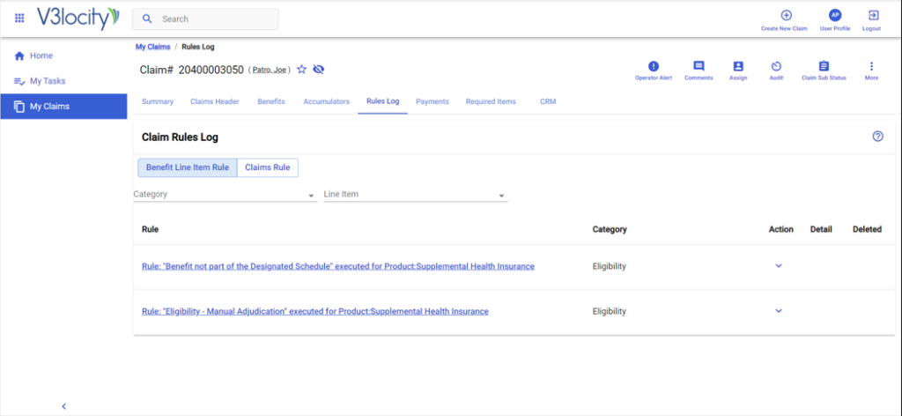Click the Operator Alert icon
Image resolution: width=902 pixels, height=416 pixels.
[x=653, y=67]
